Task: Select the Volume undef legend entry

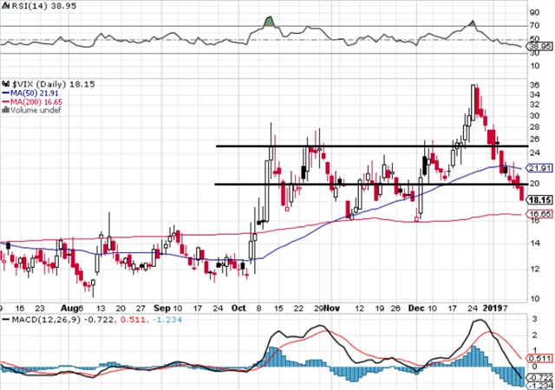Action: (31, 111)
